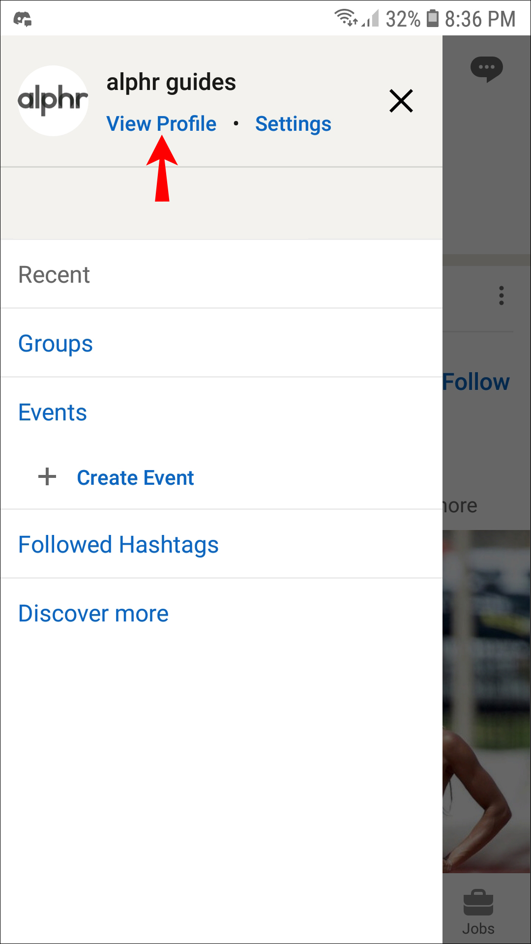Tap the Wi-Fi status icon
Screen dimensions: 531x944
[x=346, y=18]
